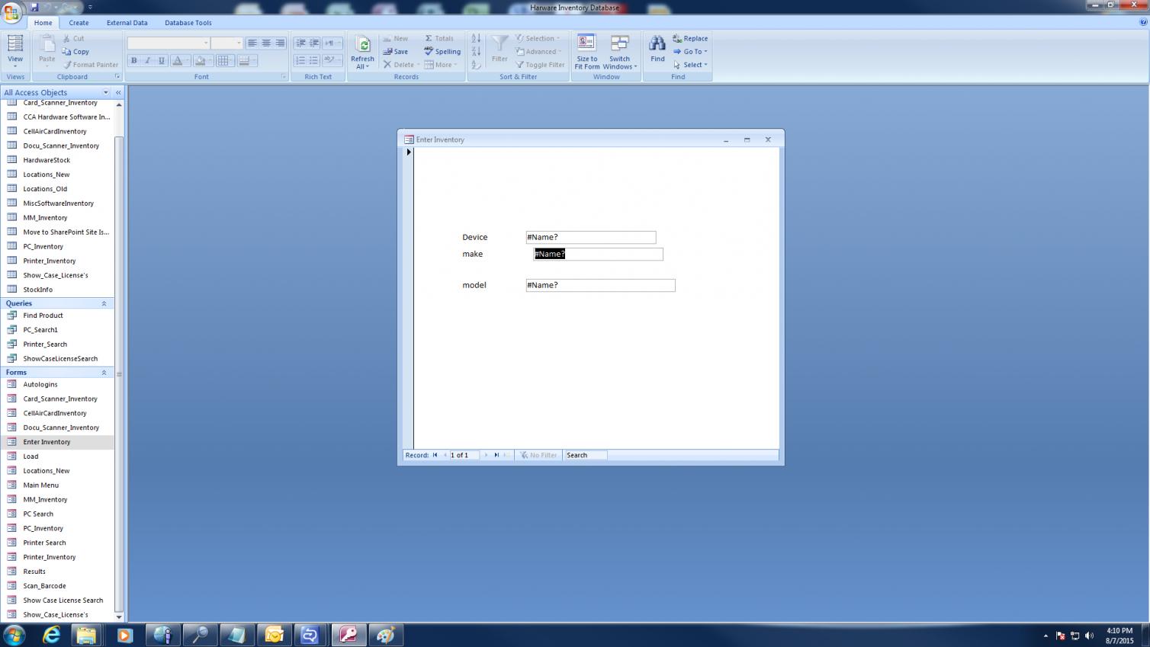Viewport: 1150px width, 647px height.
Task: Click the record number box
Action: click(464, 456)
